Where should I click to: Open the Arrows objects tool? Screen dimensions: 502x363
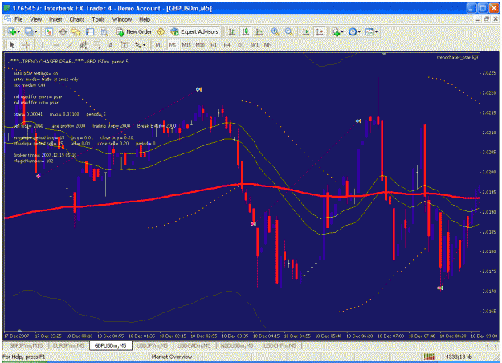(x=137, y=45)
